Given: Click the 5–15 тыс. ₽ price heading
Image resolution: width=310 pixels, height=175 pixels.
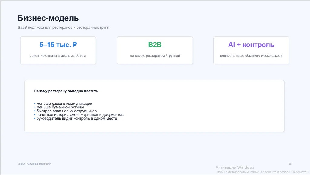Looking at the screenshot, I should point(58,45).
